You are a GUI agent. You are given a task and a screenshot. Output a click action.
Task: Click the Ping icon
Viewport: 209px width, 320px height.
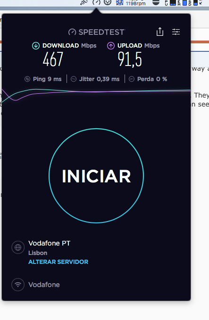(x=27, y=79)
